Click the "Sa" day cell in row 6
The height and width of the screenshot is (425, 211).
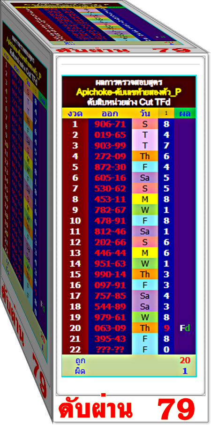[x=145, y=178]
